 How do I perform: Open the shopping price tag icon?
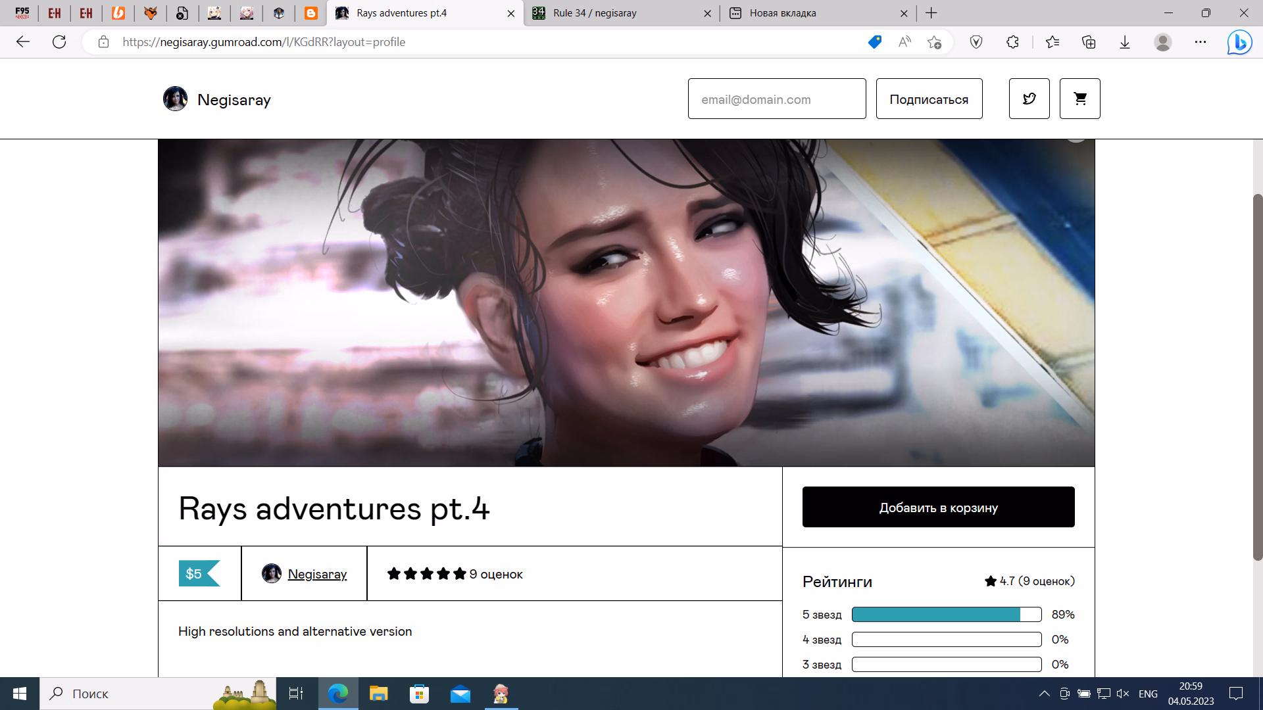coord(874,42)
